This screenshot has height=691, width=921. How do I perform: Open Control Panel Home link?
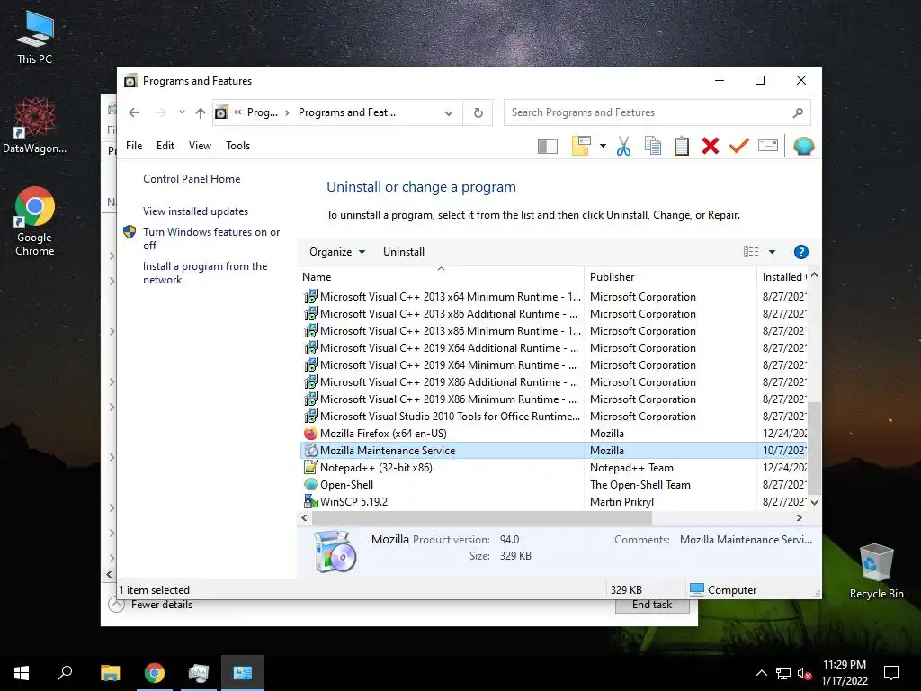tap(192, 179)
